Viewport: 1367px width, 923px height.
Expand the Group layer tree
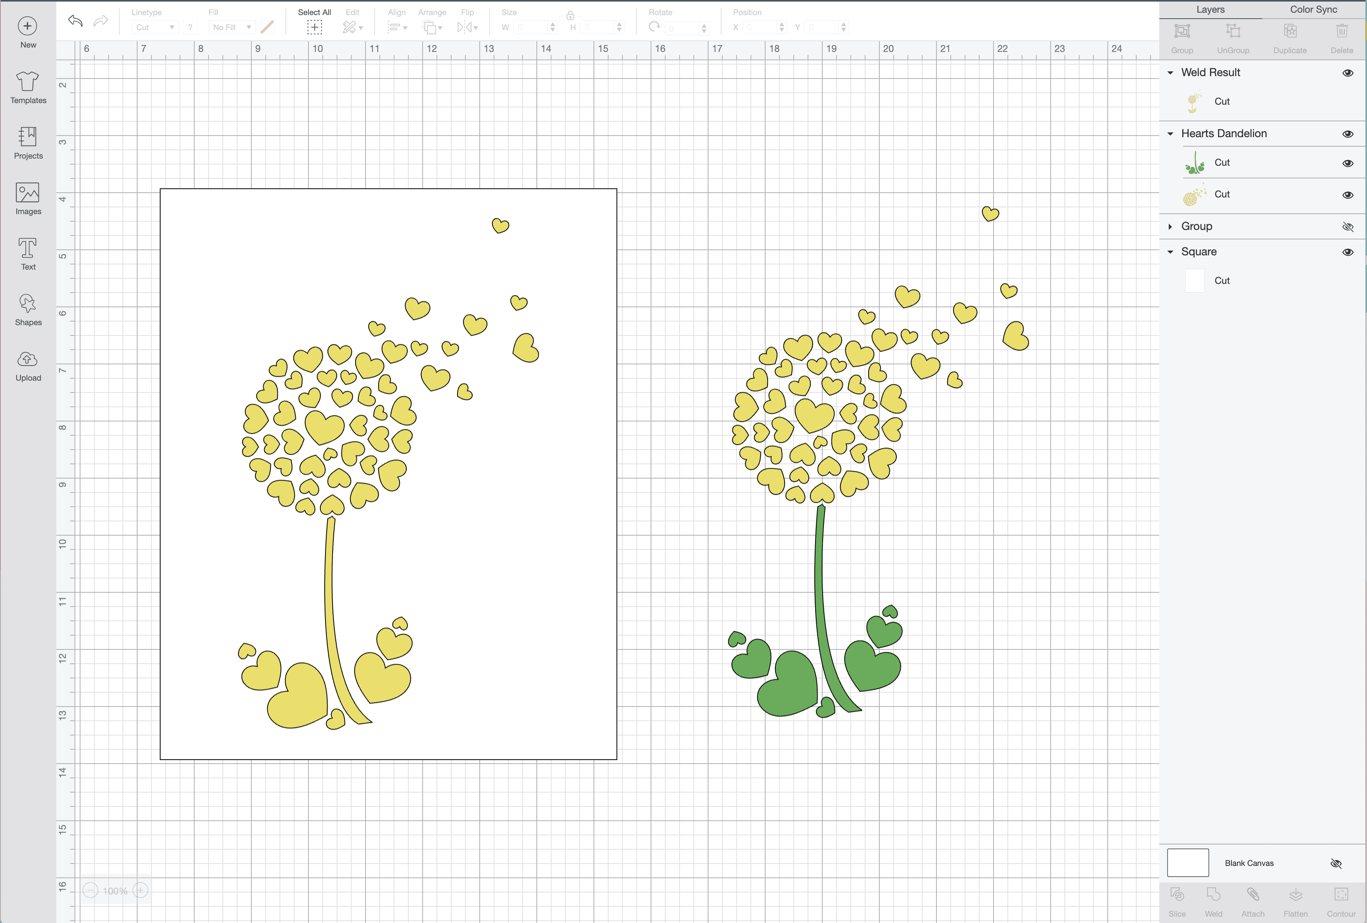point(1170,226)
